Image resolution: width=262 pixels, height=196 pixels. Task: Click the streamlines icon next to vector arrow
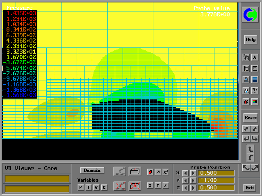(166, 172)
